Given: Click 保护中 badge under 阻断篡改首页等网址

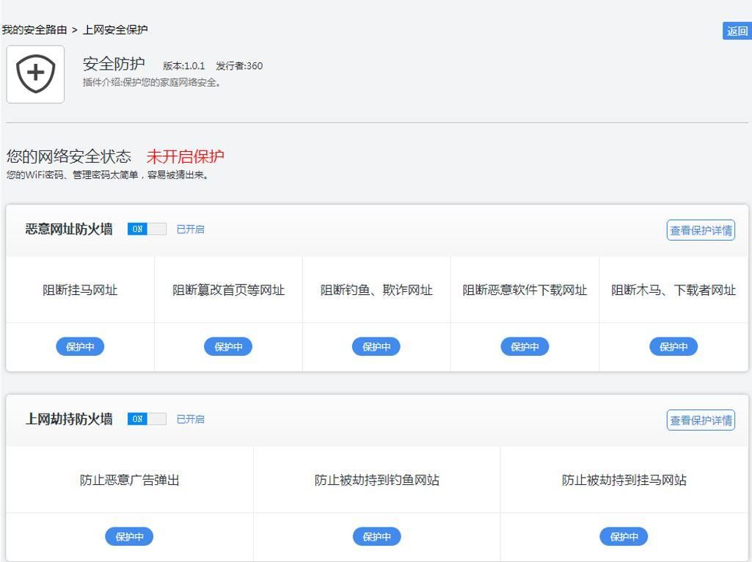Looking at the screenshot, I should coord(228,347).
